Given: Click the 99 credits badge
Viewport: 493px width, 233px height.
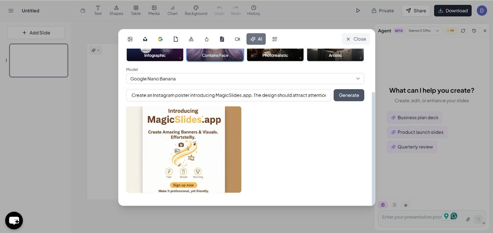Looking at the screenshot, I should (x=451, y=31).
